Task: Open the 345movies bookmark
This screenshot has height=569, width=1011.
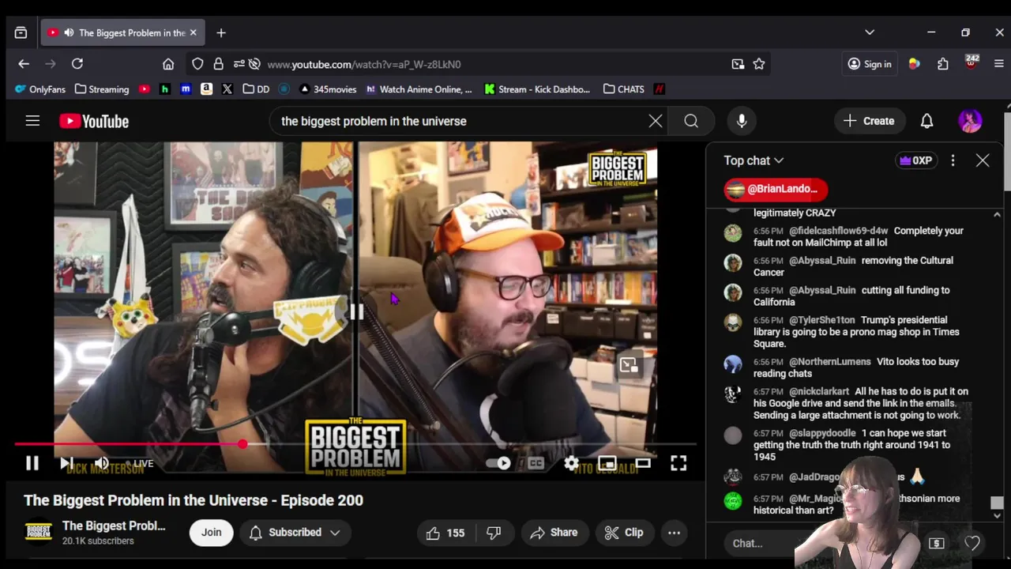Action: pos(328,89)
